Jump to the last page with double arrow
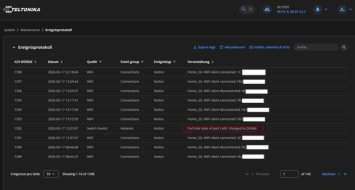 pos(345,174)
